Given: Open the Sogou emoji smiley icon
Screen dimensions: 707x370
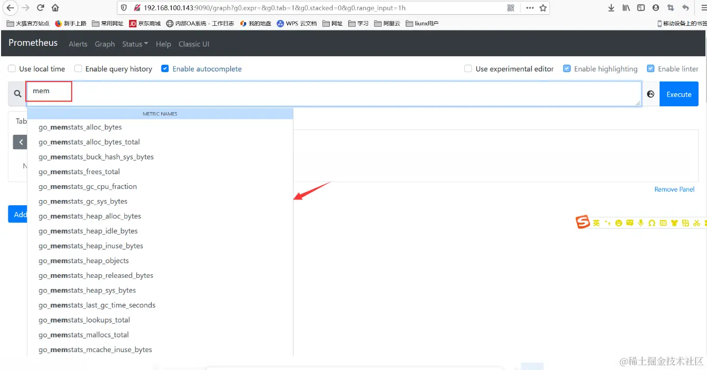Looking at the screenshot, I should tap(618, 223).
